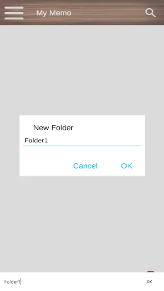Confirm new folder with dialog OK
Viewport: 164px width, 291px height.
click(126, 166)
